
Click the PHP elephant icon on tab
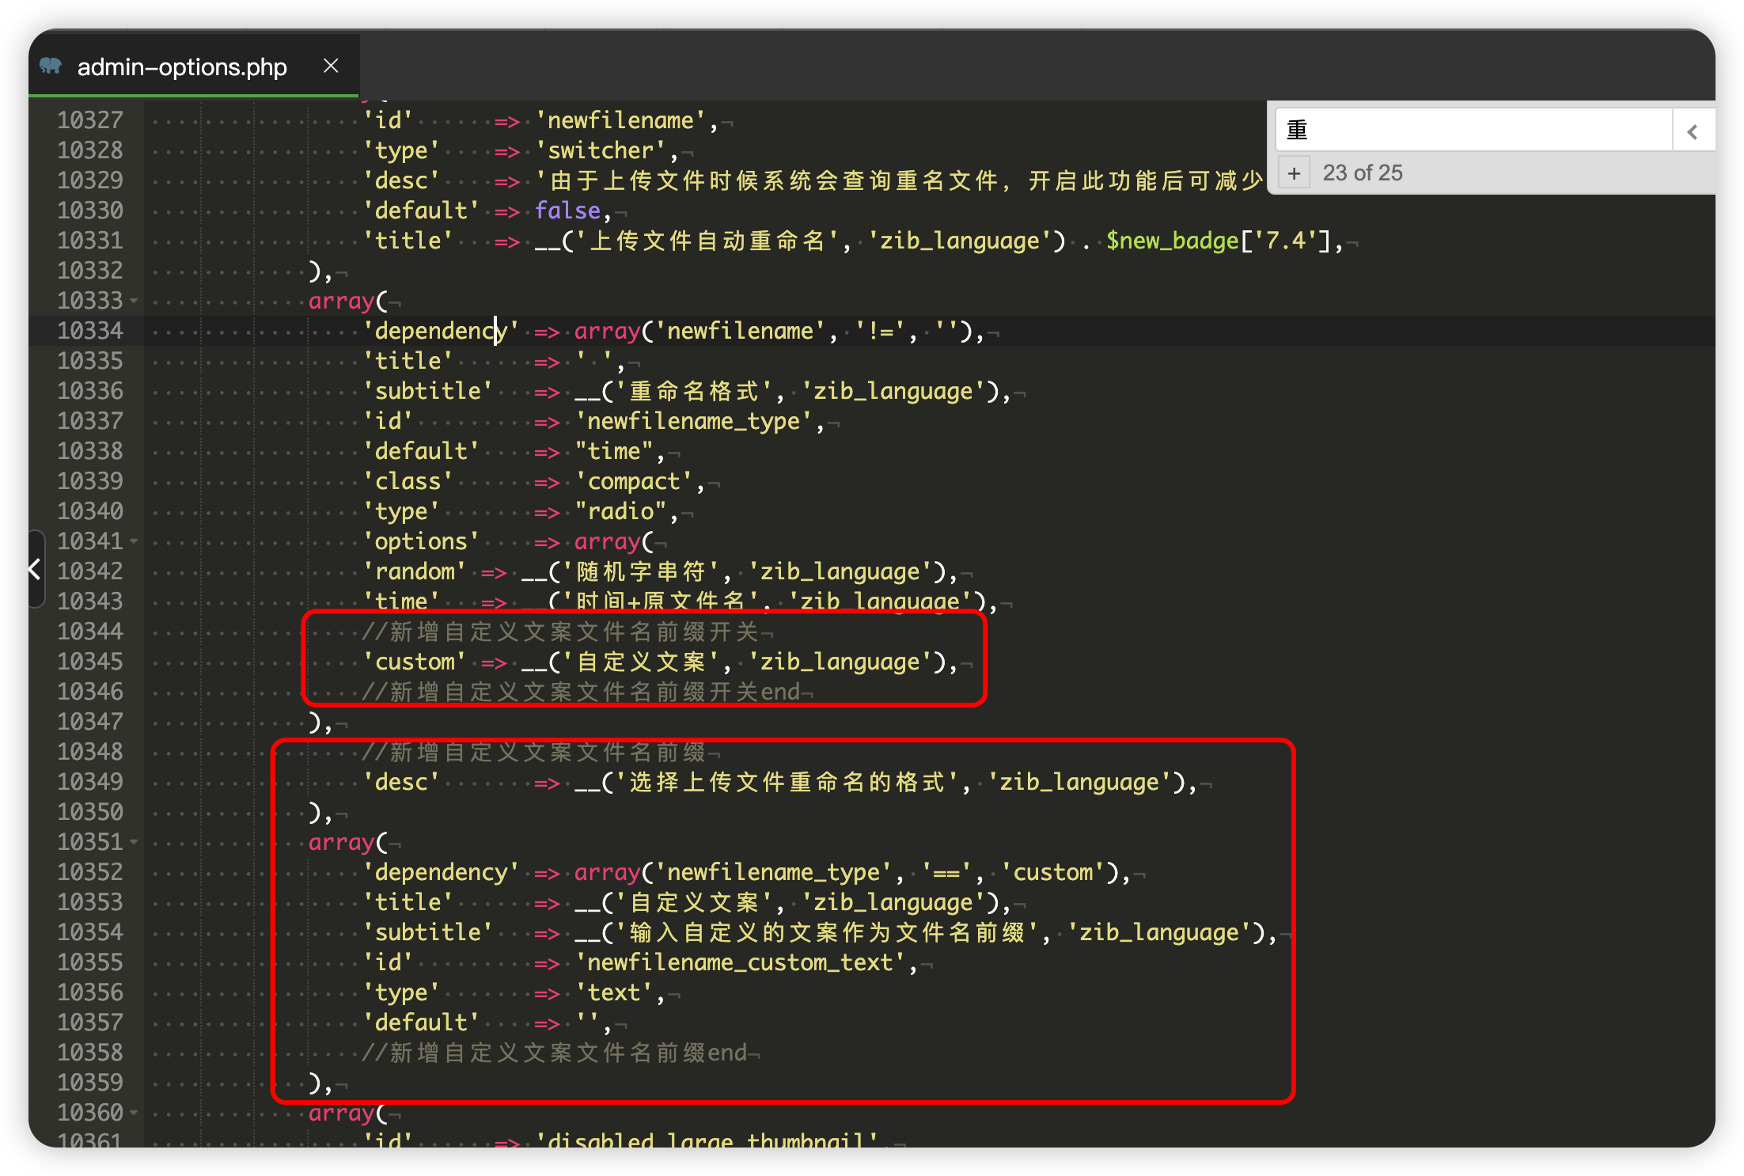coord(51,66)
